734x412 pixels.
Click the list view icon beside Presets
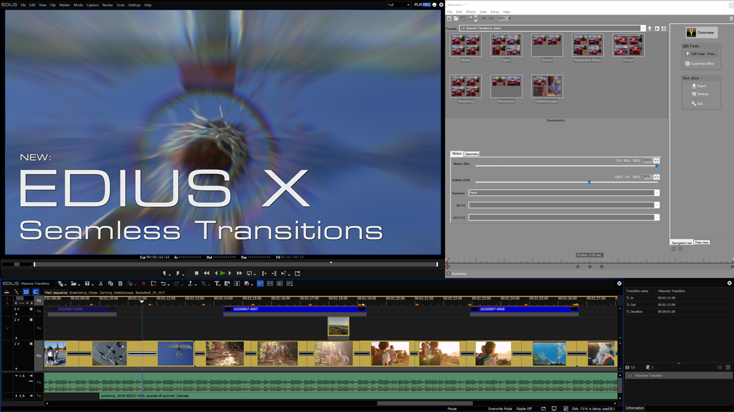[664, 28]
